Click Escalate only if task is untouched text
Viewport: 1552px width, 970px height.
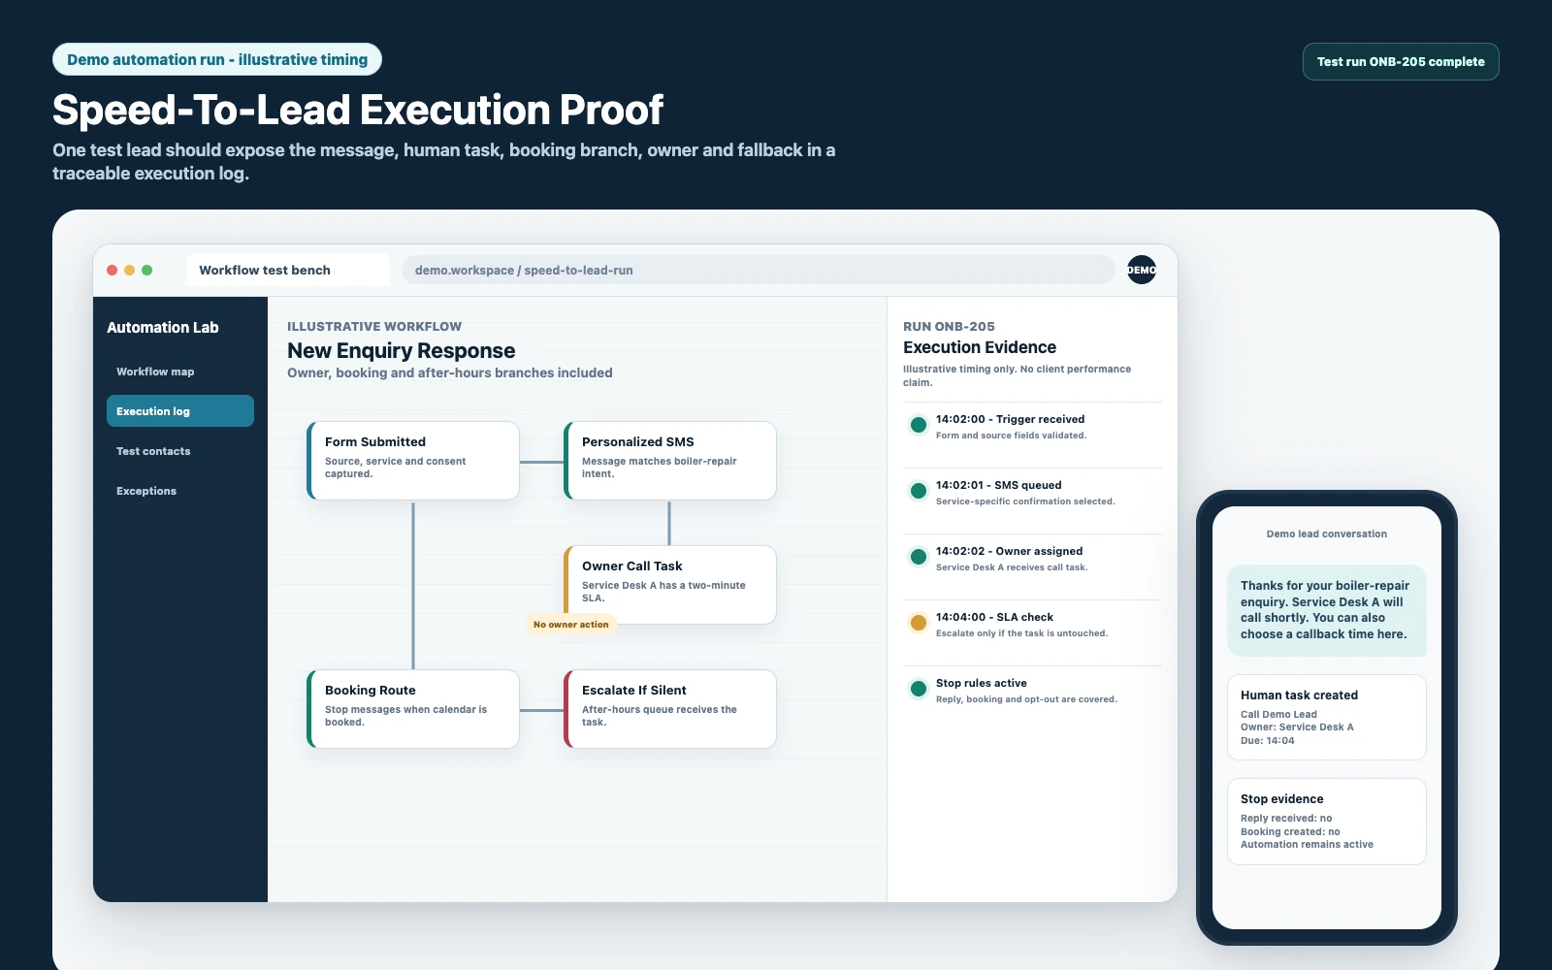pos(1021,633)
